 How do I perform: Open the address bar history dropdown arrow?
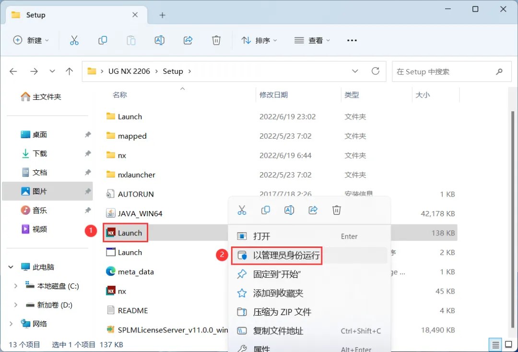(x=355, y=71)
